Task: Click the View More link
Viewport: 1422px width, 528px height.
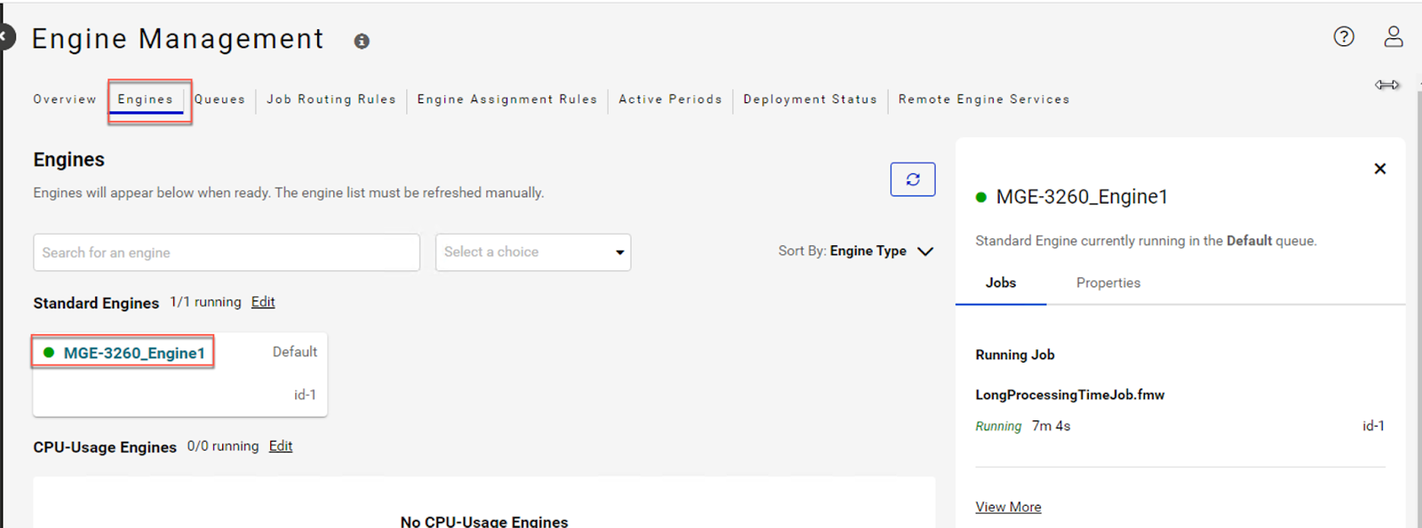Action: pos(1008,507)
